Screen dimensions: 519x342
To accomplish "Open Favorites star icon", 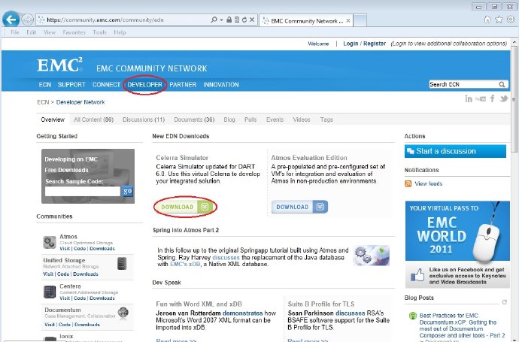I will click(x=499, y=20).
